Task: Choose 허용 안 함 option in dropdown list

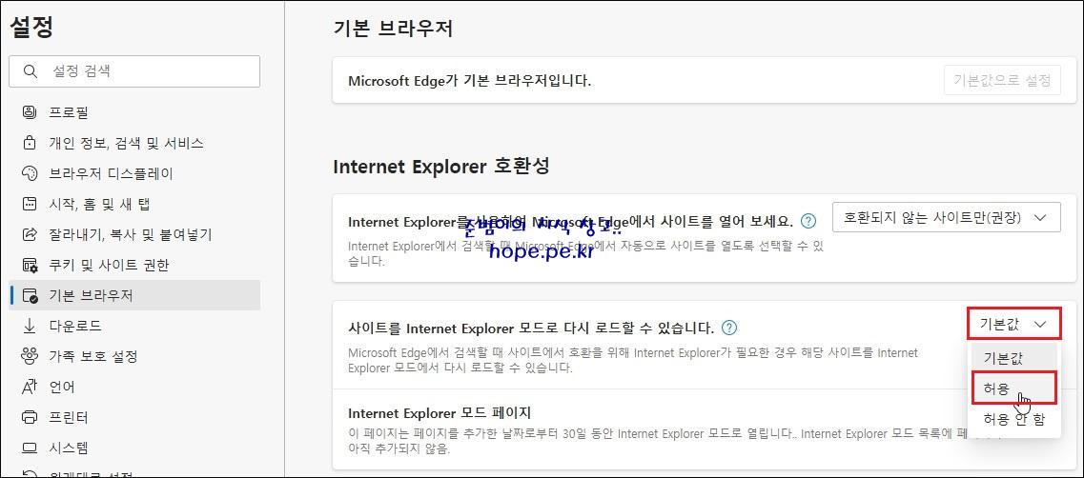Action: click(x=1013, y=419)
